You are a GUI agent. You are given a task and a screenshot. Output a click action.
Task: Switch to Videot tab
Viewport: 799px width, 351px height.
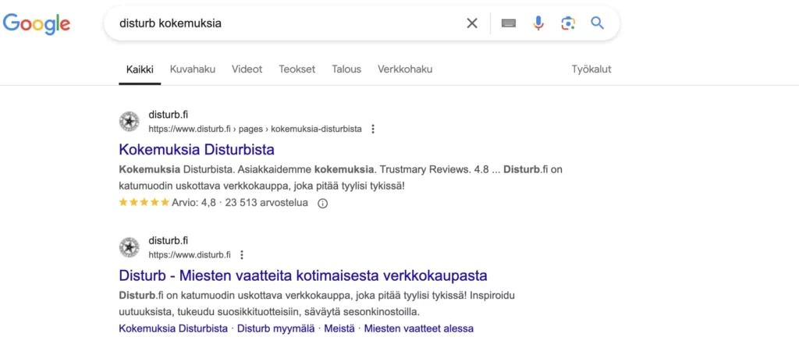coord(247,69)
